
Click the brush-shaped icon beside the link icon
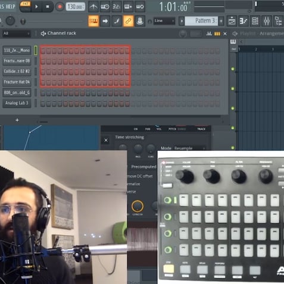(x=117, y=21)
